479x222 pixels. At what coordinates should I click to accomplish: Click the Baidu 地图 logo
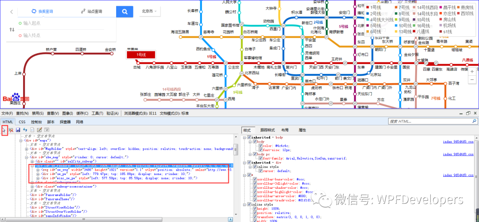[x=16, y=97]
